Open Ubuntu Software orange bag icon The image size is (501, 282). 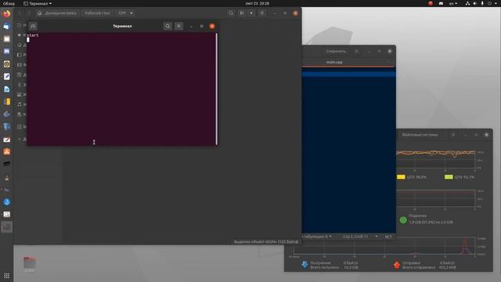click(6, 151)
